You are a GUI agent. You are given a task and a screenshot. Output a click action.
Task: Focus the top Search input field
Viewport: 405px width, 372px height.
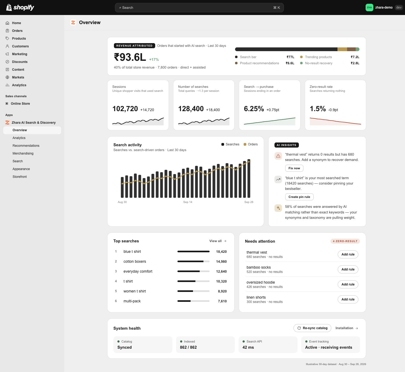click(199, 7)
